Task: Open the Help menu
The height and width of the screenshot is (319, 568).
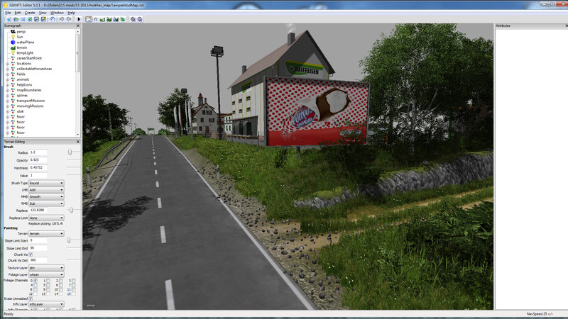Action: 72,13
